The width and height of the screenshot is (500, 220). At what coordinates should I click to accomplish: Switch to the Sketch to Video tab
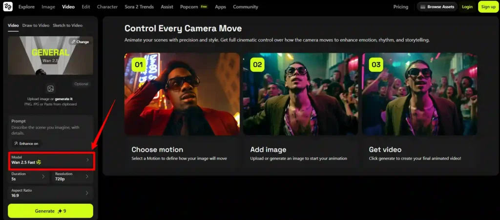click(x=67, y=25)
